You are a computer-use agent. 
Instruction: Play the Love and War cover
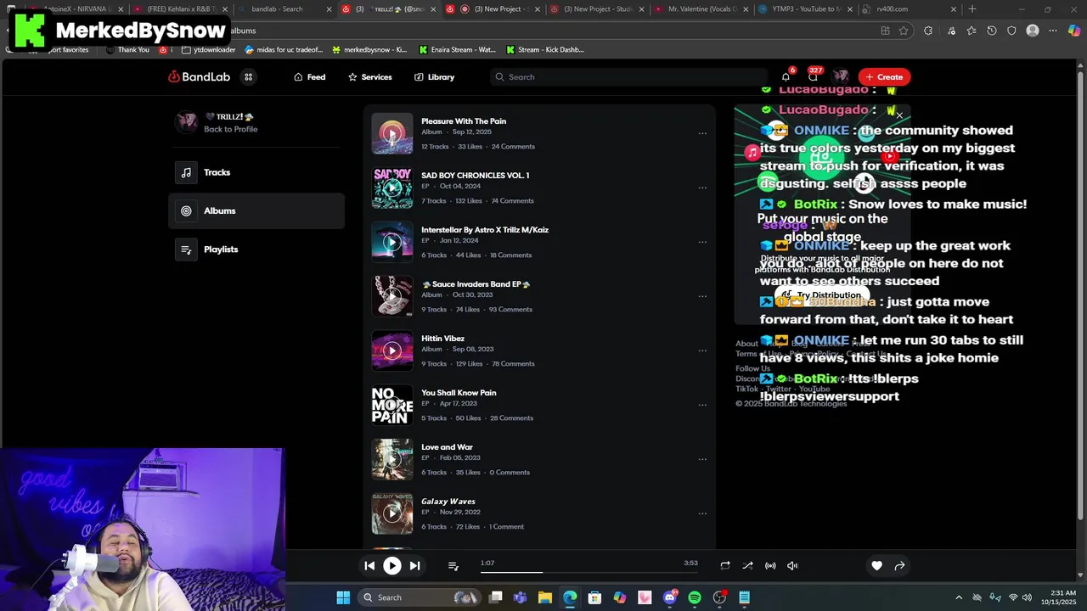pos(391,459)
